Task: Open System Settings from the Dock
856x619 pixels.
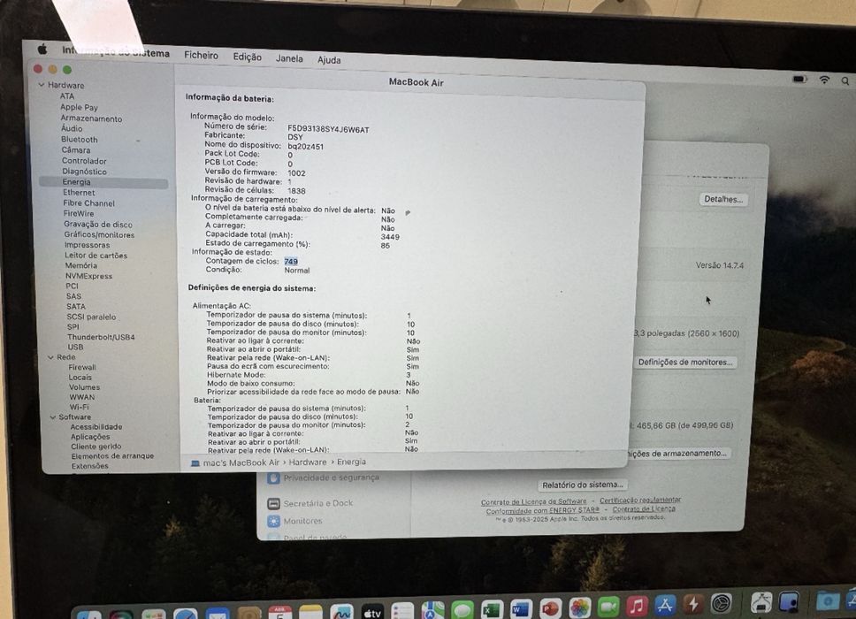Action: [722, 604]
